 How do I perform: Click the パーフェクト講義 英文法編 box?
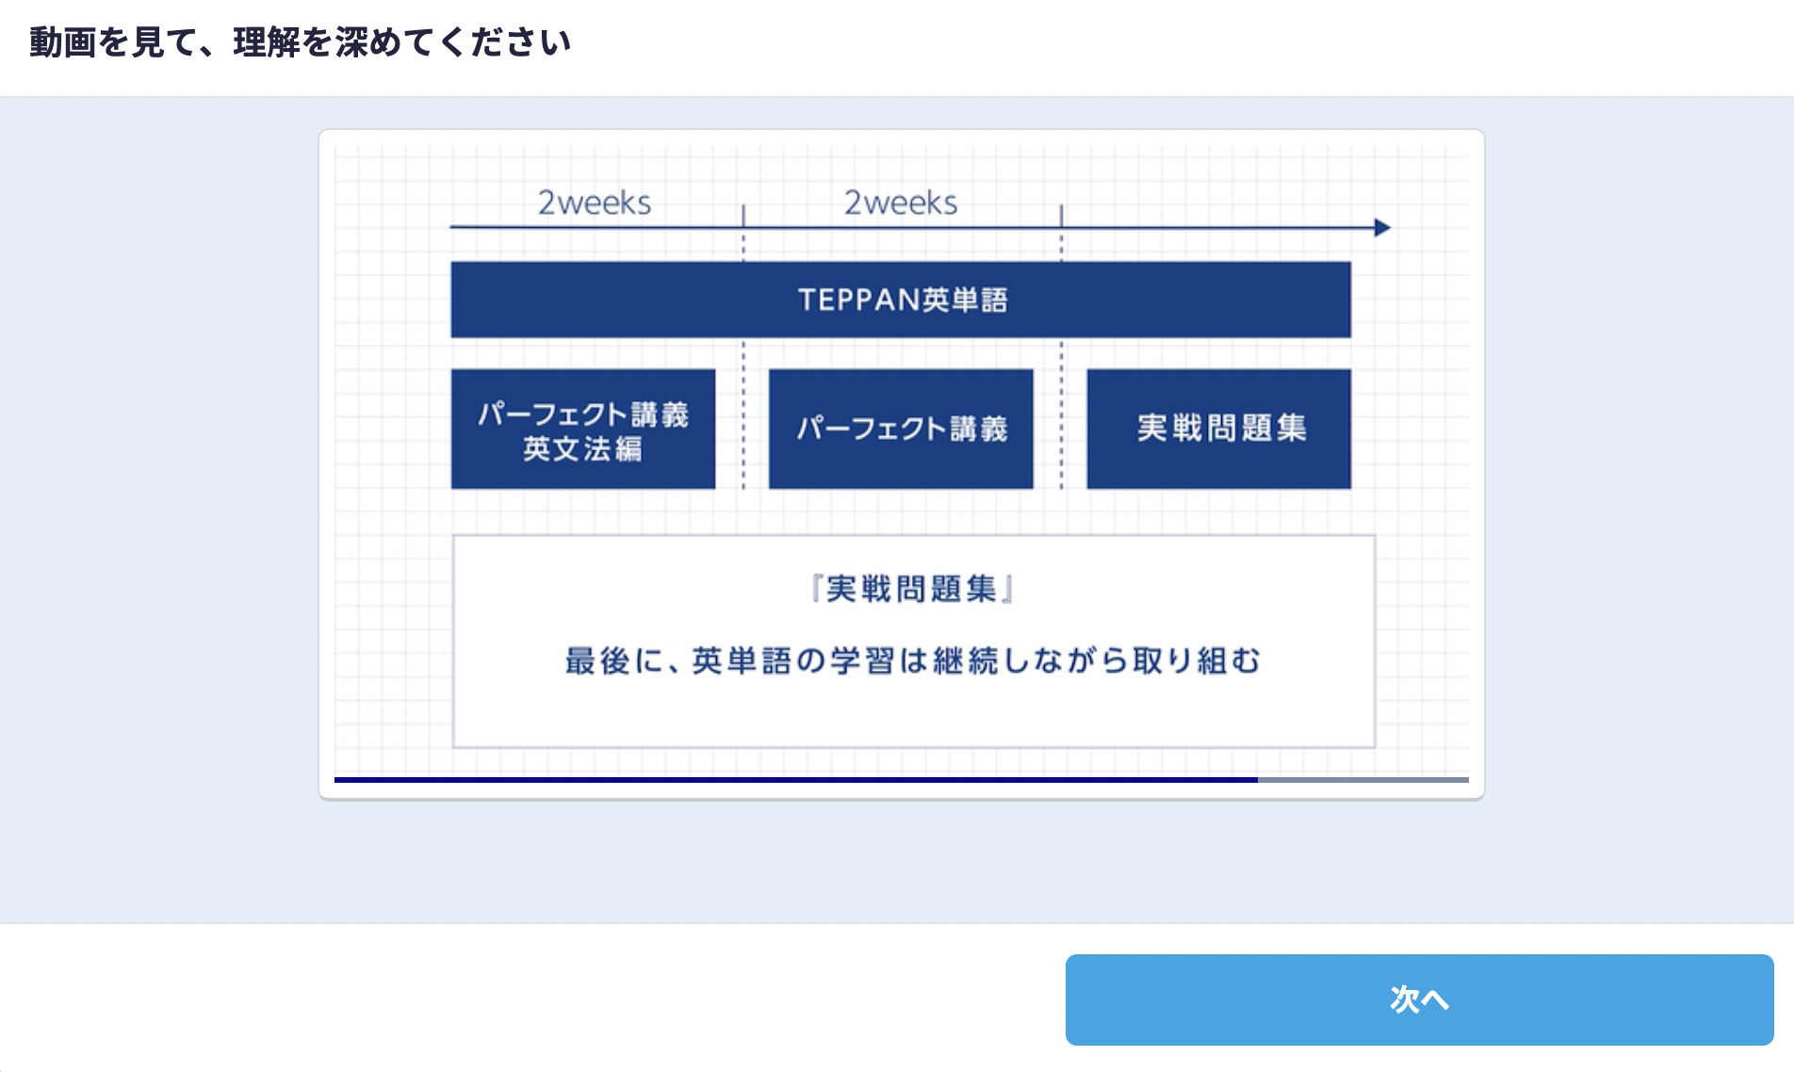pos(583,429)
